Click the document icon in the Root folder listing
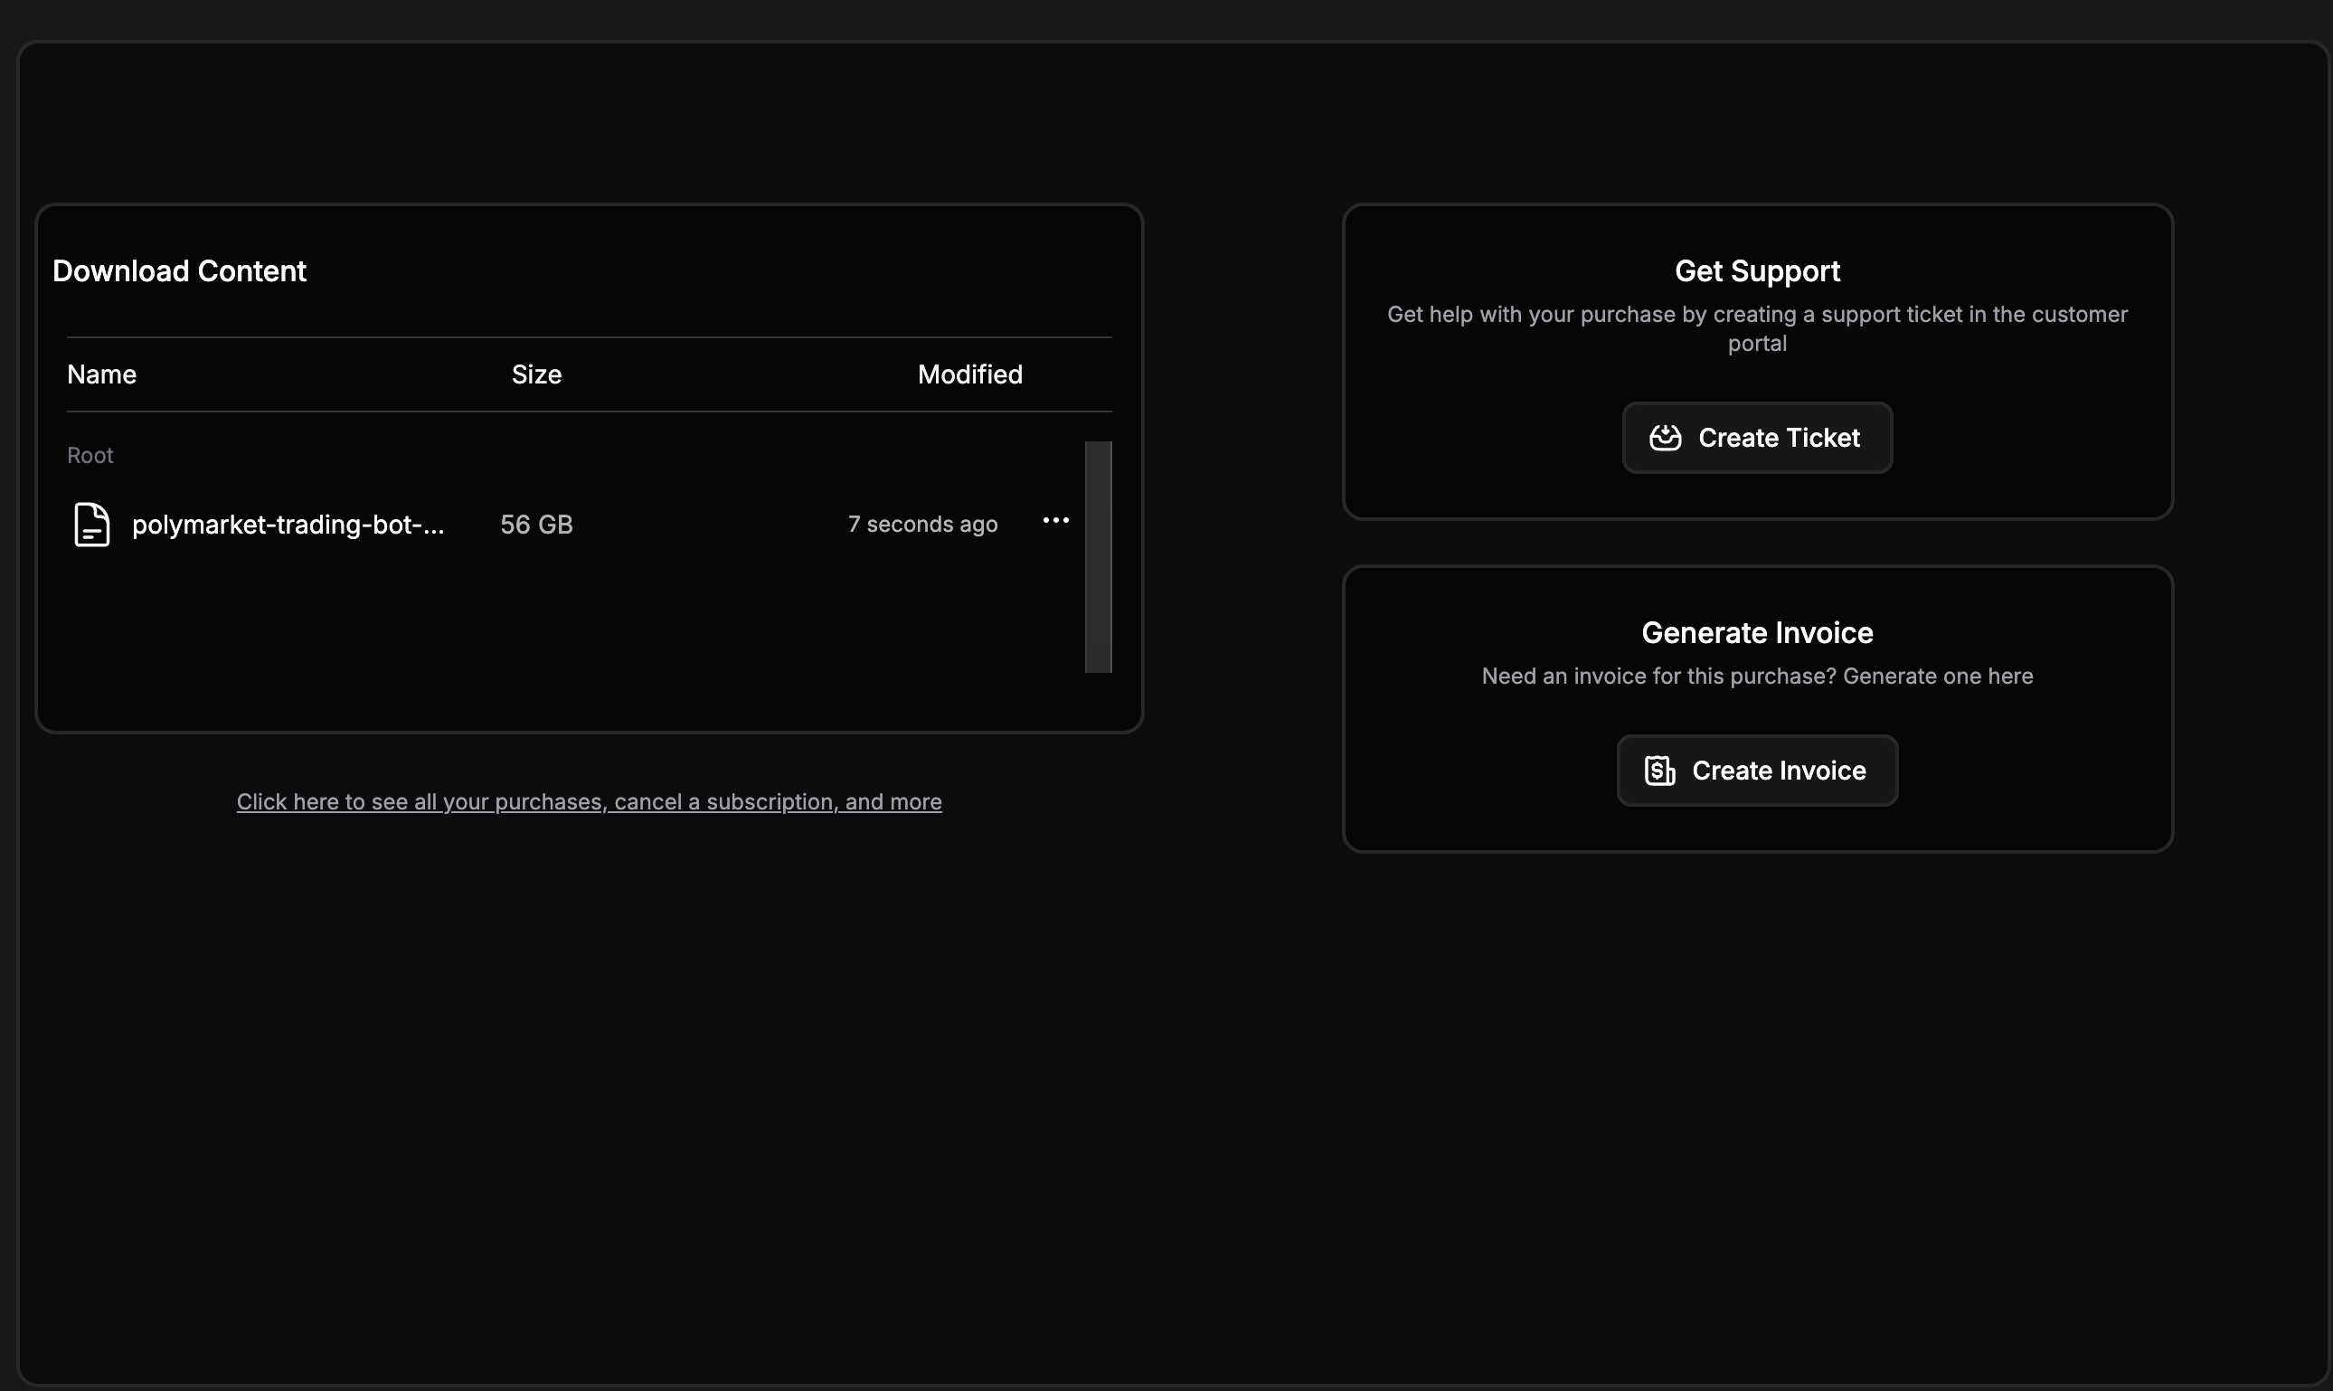This screenshot has height=1391, width=2333. 91,524
